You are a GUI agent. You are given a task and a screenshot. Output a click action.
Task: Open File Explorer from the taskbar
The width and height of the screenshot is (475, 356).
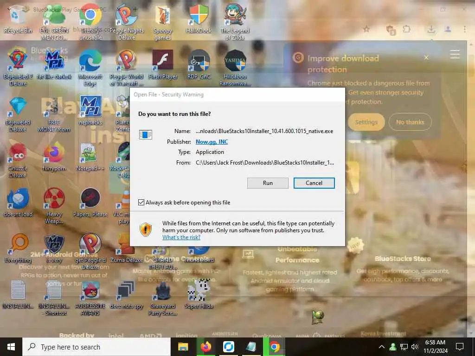(x=183, y=347)
